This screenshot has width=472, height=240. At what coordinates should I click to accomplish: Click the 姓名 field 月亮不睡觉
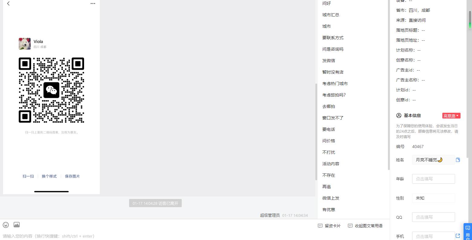(433, 160)
